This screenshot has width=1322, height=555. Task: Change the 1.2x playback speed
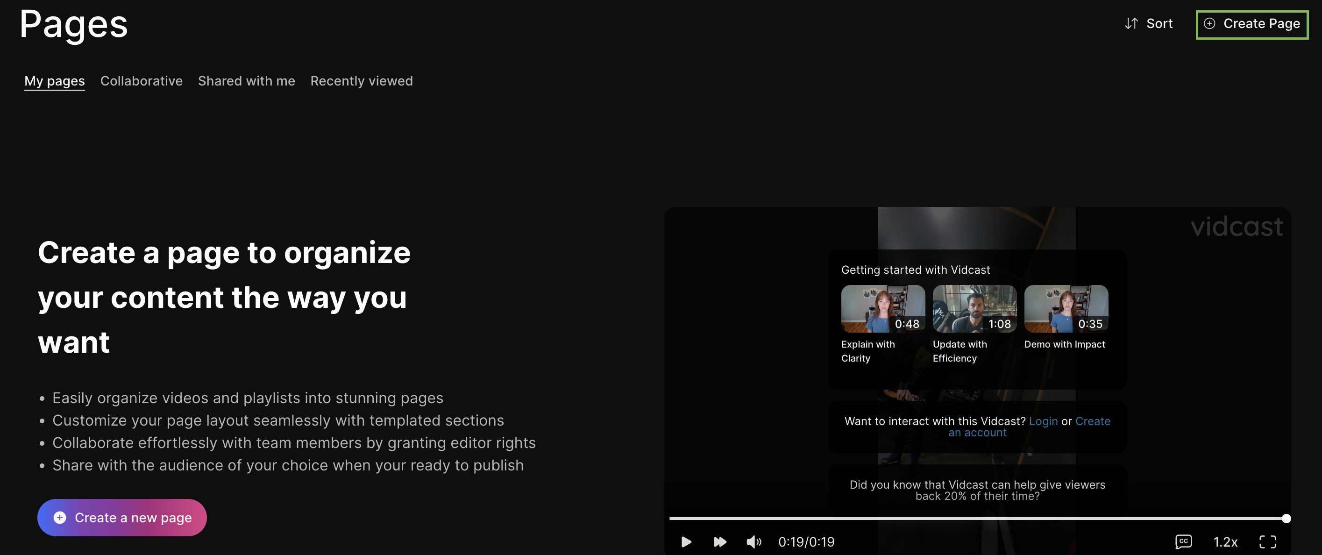(x=1225, y=542)
